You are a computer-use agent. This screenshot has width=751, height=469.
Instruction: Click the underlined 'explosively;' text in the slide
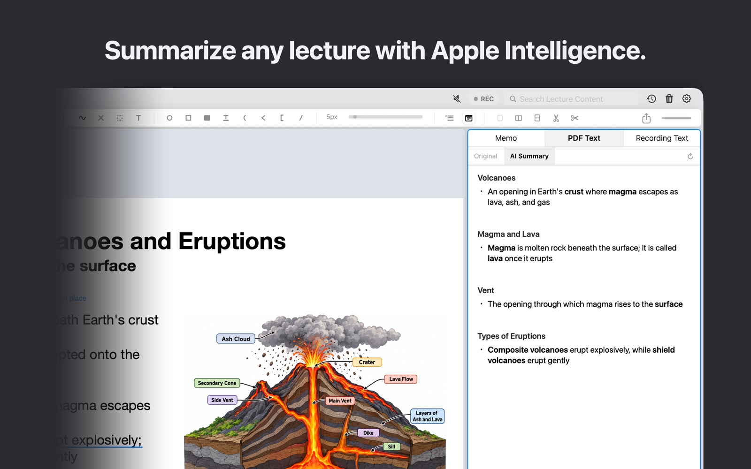pyautogui.click(x=107, y=440)
